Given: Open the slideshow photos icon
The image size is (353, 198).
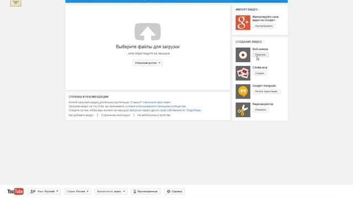Looking at the screenshot, I should [243, 73].
